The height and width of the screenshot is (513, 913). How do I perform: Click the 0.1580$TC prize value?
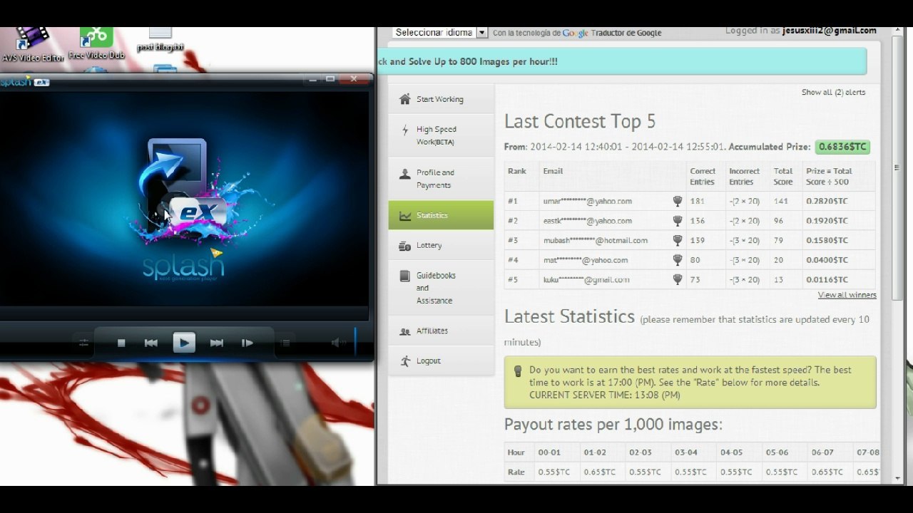827,241
